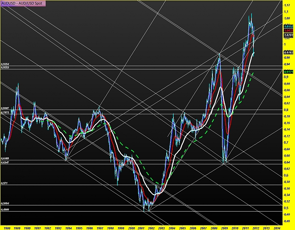The image size is (295, 230).
Task: Click the 2009 year label
Action: tap(224, 228)
